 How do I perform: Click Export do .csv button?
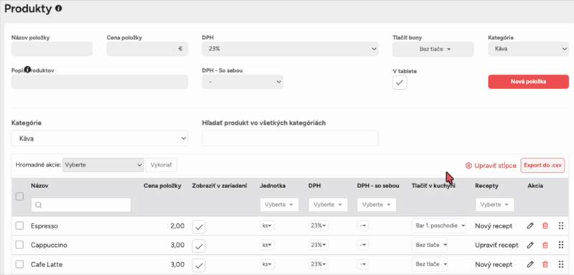(542, 165)
